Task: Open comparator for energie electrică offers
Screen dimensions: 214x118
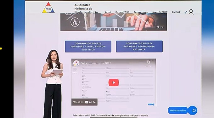Action: [x=88, y=47]
